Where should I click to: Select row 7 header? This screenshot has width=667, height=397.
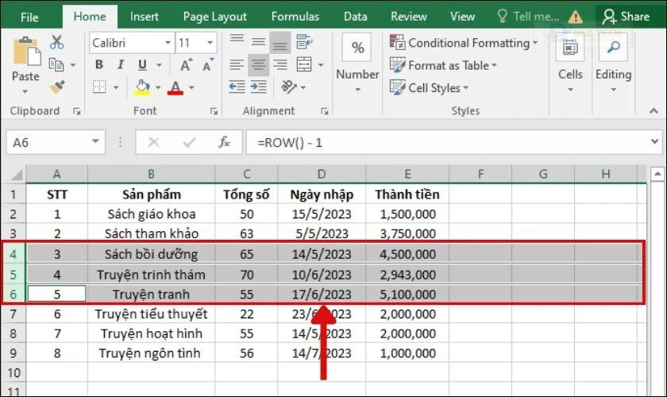pos(13,314)
